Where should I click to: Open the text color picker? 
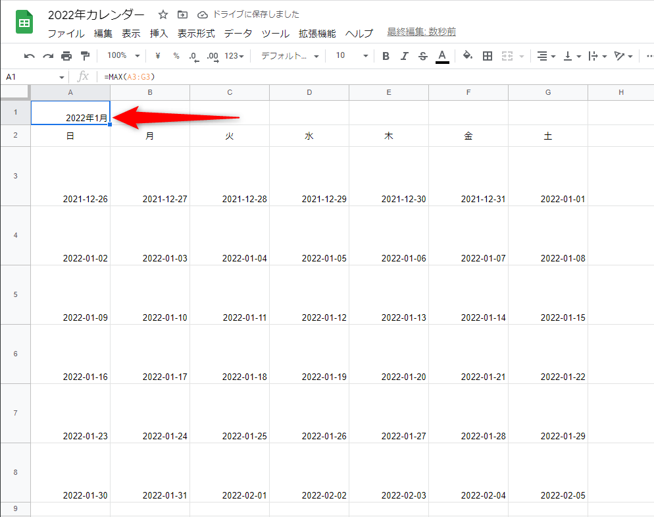tap(442, 56)
